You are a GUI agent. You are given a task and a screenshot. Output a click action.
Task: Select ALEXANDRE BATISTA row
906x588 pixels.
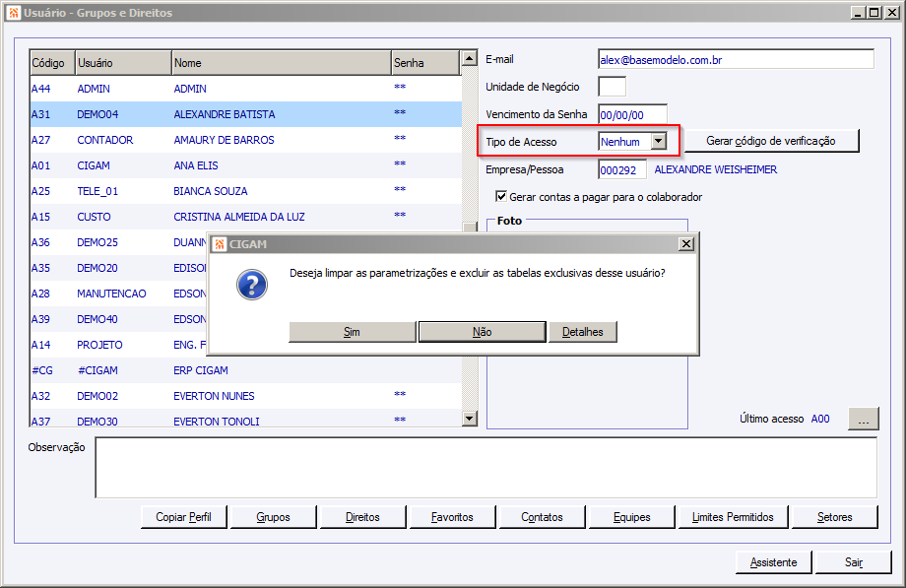[246, 114]
